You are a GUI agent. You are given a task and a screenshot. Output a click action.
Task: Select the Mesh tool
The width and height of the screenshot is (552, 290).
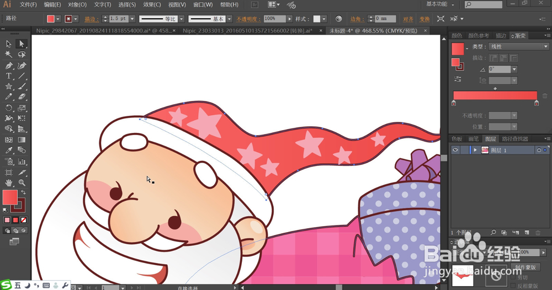click(9, 140)
